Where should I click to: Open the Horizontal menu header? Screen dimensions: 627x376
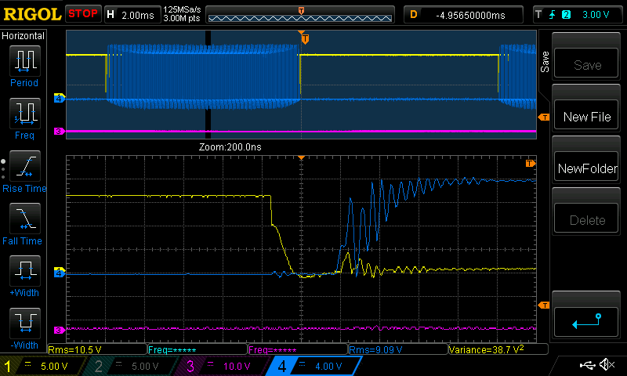24,36
